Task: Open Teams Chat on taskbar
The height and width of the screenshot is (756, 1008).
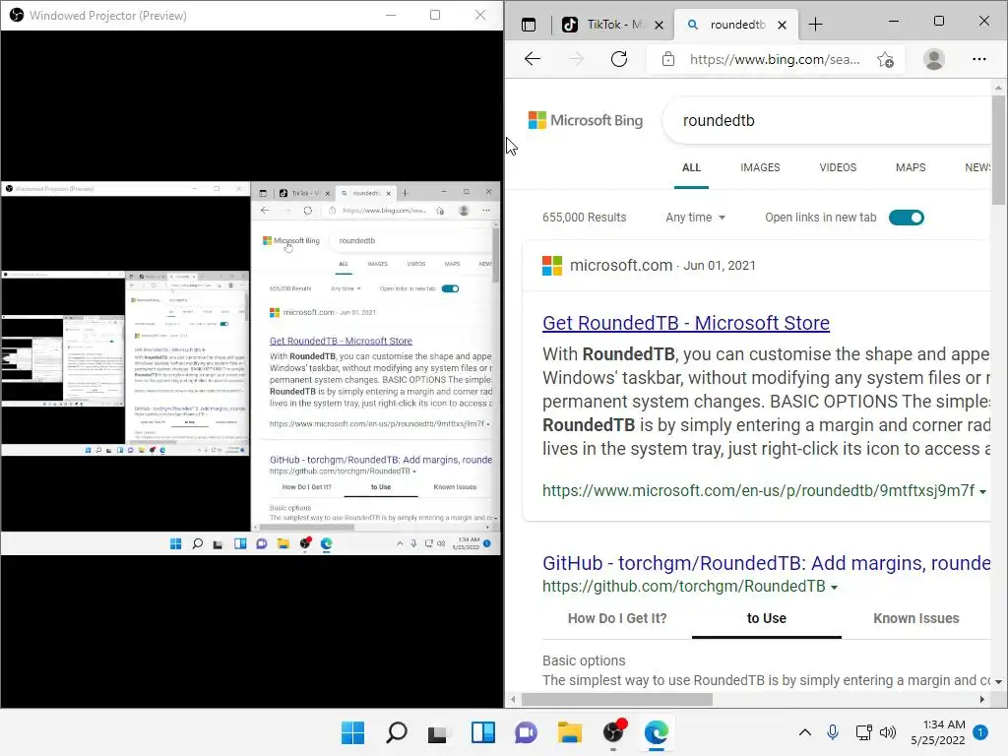Action: coord(526,732)
